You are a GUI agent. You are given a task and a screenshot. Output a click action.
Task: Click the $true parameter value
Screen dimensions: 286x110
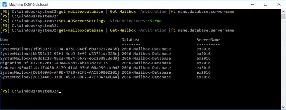[156, 21]
